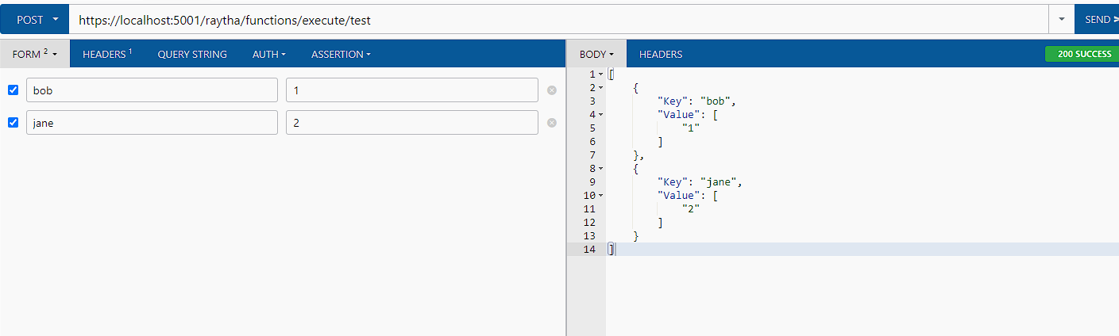Expand the URL history dropdown arrow
Viewport: 1119px width, 336px height.
pos(1061,20)
